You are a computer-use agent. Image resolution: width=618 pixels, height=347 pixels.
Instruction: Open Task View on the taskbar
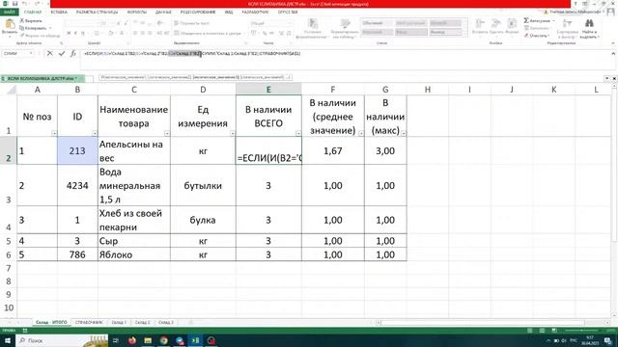[x=116, y=340]
